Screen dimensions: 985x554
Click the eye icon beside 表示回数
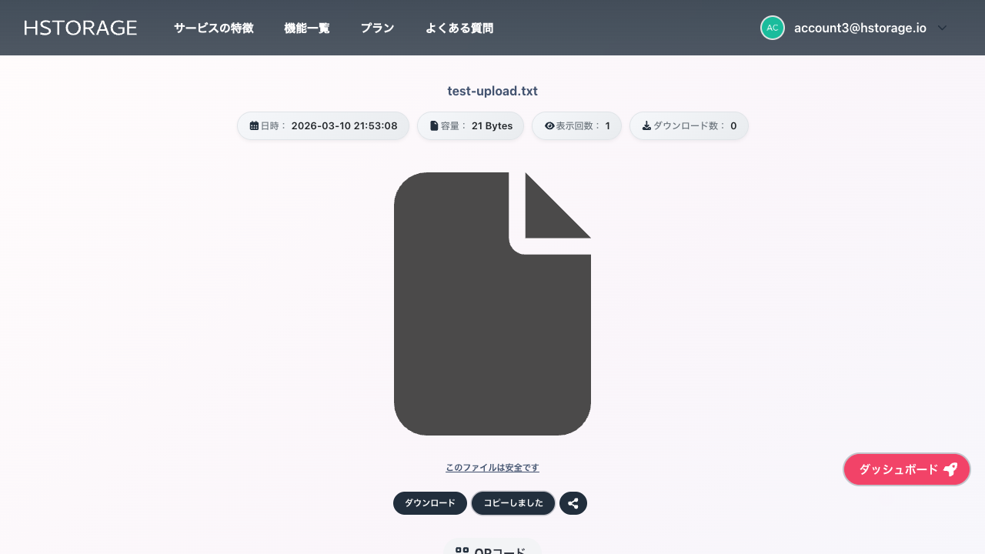549,125
